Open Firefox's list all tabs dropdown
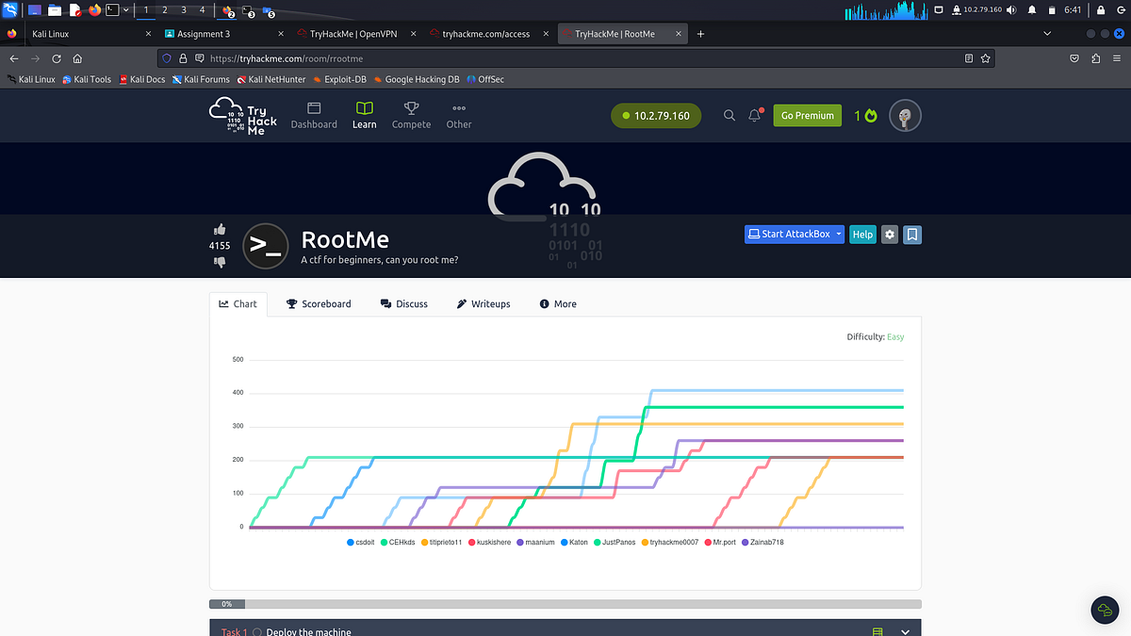The image size is (1131, 636). [x=1046, y=33]
